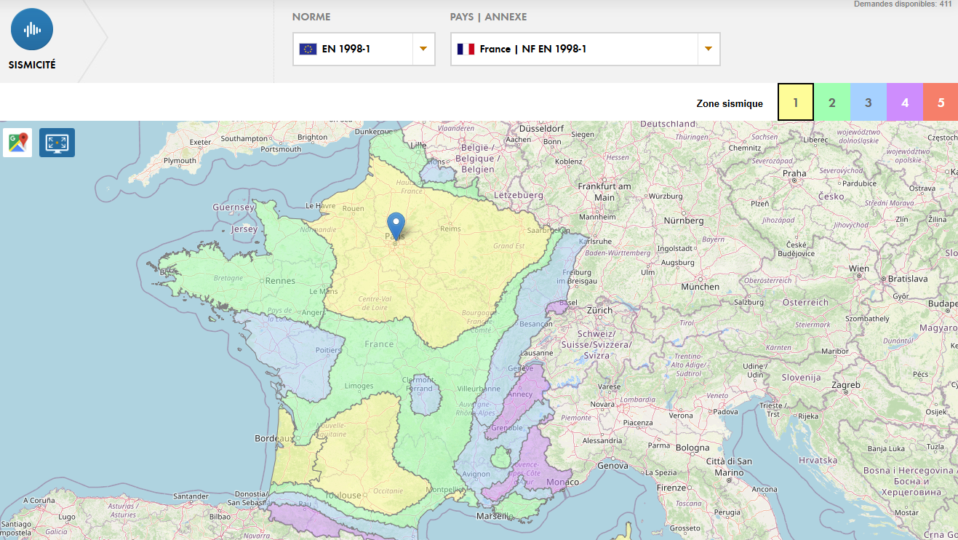Click Le Havre on the map
The image size is (958, 540).
coord(319,206)
